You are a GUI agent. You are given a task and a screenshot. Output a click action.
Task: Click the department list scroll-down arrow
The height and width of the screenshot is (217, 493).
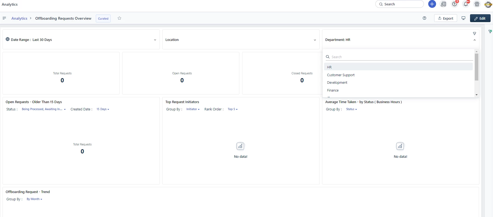477,95
